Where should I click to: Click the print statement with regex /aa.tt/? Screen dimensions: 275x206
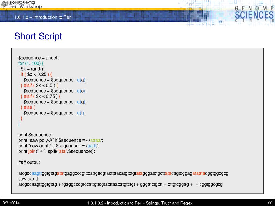[x=59, y=146]
